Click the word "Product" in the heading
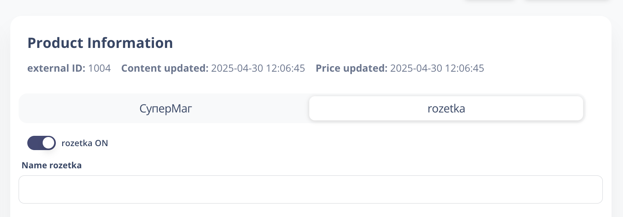623x217 pixels. (55, 43)
